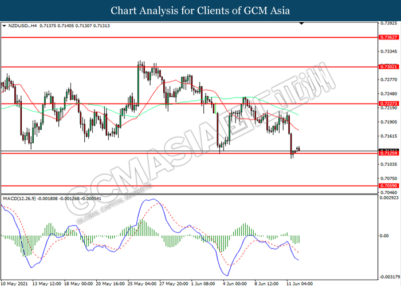Click the 10 May 2021 date label

[15, 284]
